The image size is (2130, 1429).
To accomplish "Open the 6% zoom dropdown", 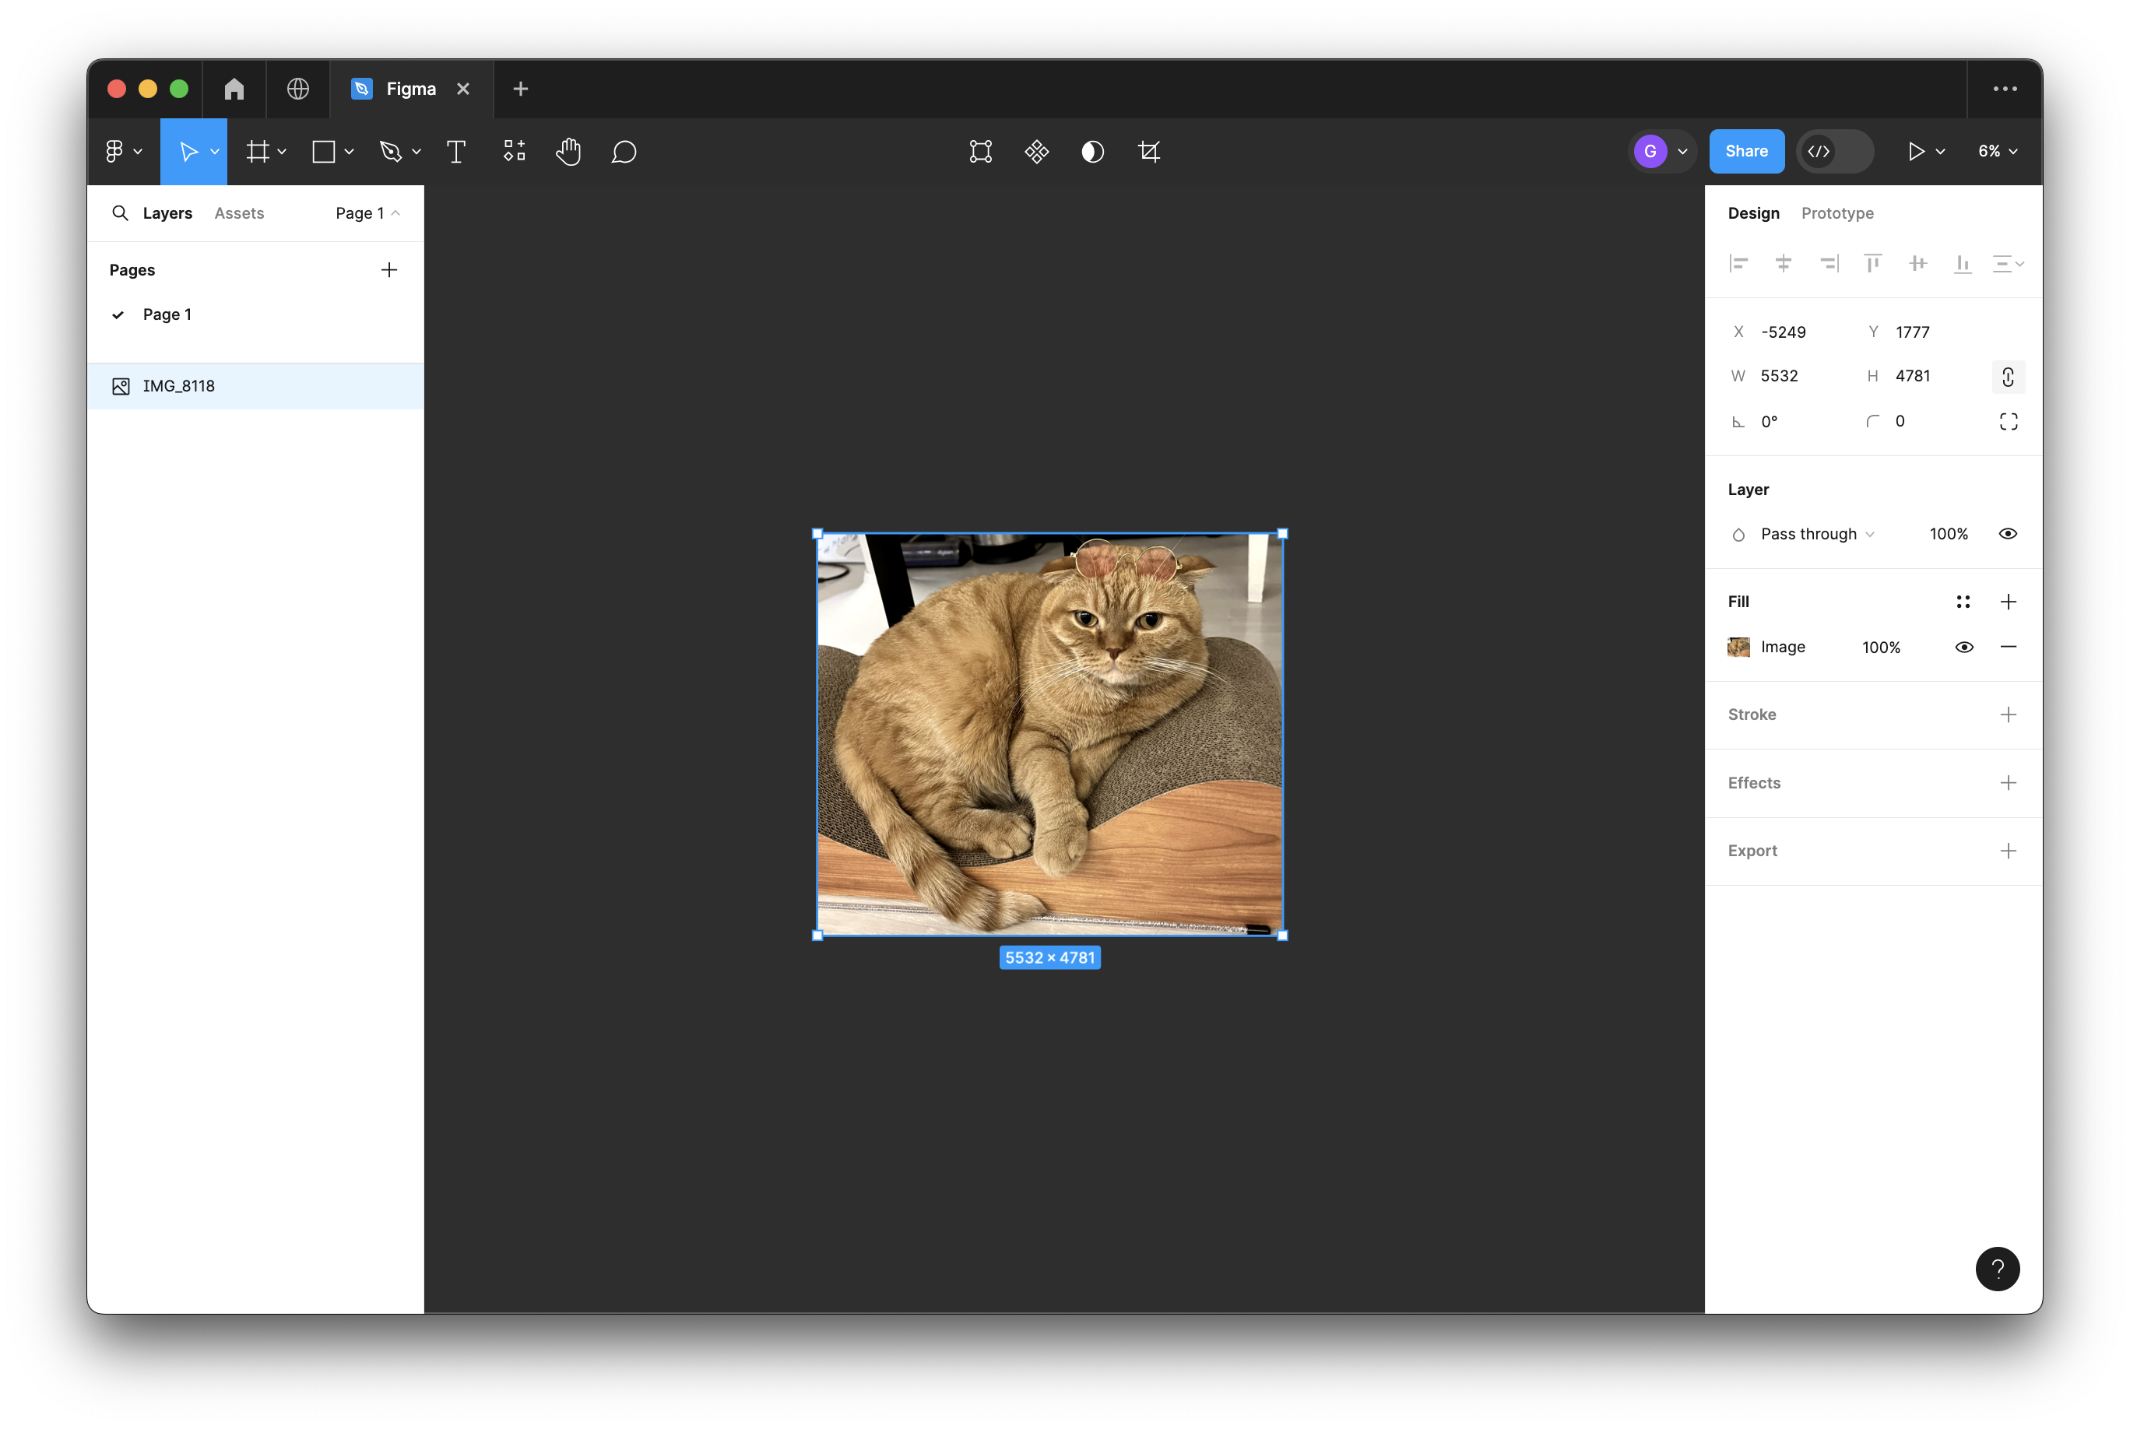I will [x=1997, y=151].
